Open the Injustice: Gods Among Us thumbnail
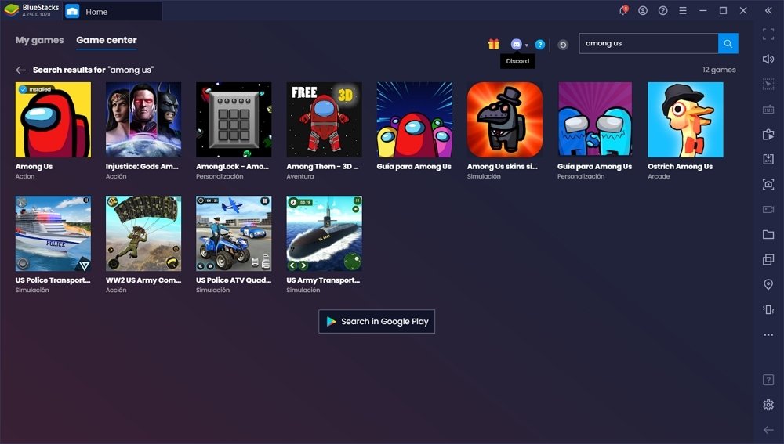 [143, 120]
